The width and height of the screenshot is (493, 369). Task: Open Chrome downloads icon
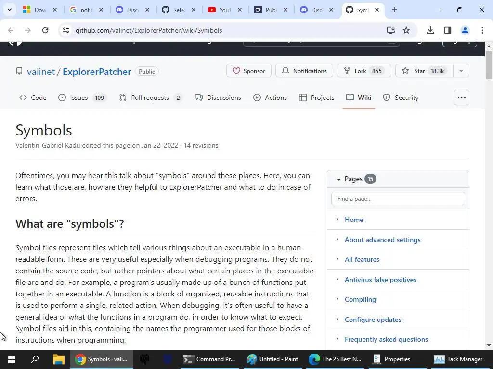point(430,30)
